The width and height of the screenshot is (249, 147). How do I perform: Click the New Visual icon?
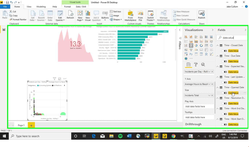coord(88,15)
